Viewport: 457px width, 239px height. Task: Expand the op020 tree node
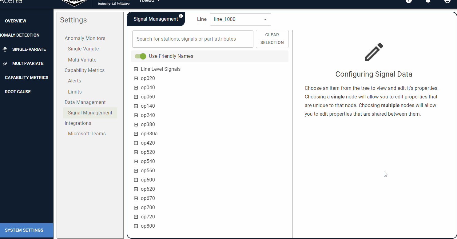pos(136,78)
